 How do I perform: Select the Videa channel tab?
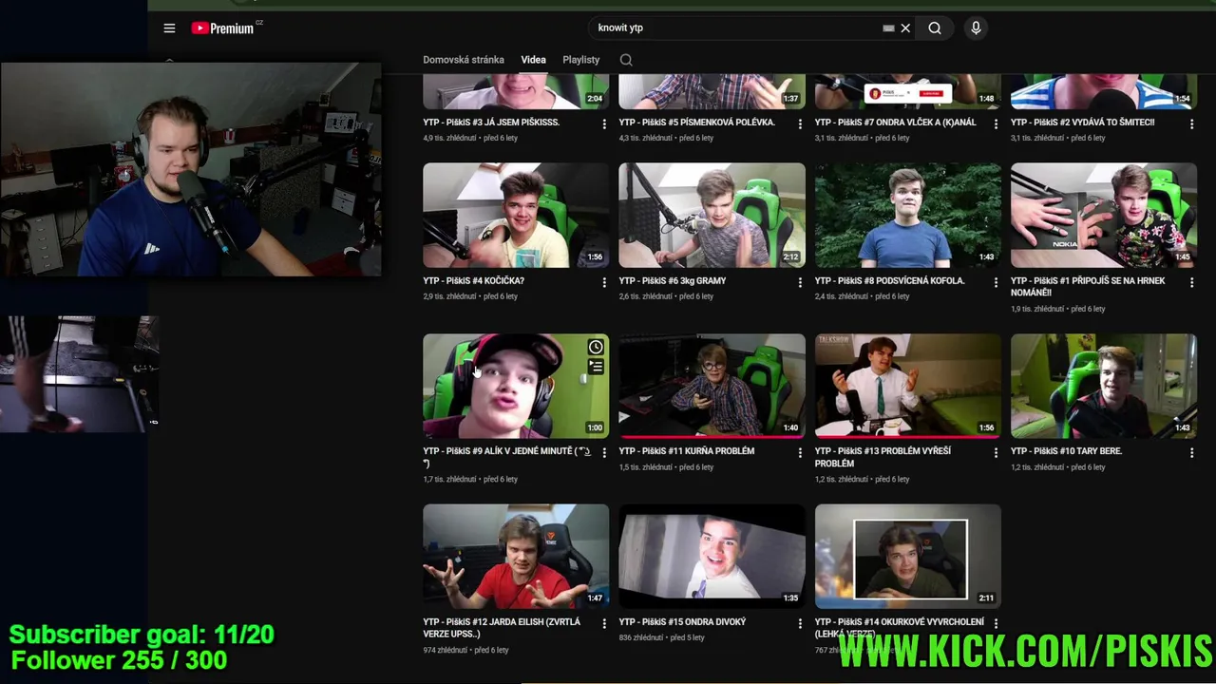coord(533,60)
